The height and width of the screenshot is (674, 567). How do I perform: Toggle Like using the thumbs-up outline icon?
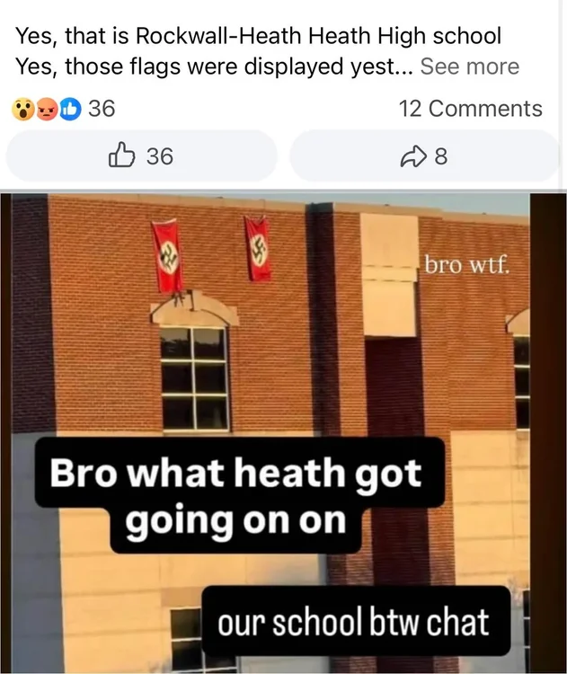(x=121, y=155)
